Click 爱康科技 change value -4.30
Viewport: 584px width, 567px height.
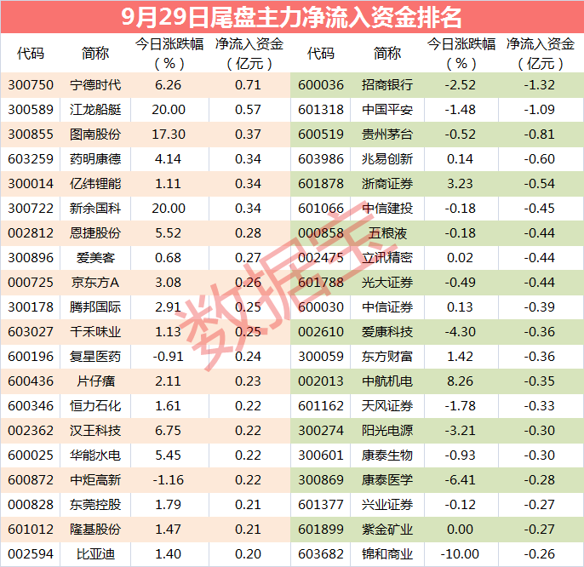coord(460,331)
